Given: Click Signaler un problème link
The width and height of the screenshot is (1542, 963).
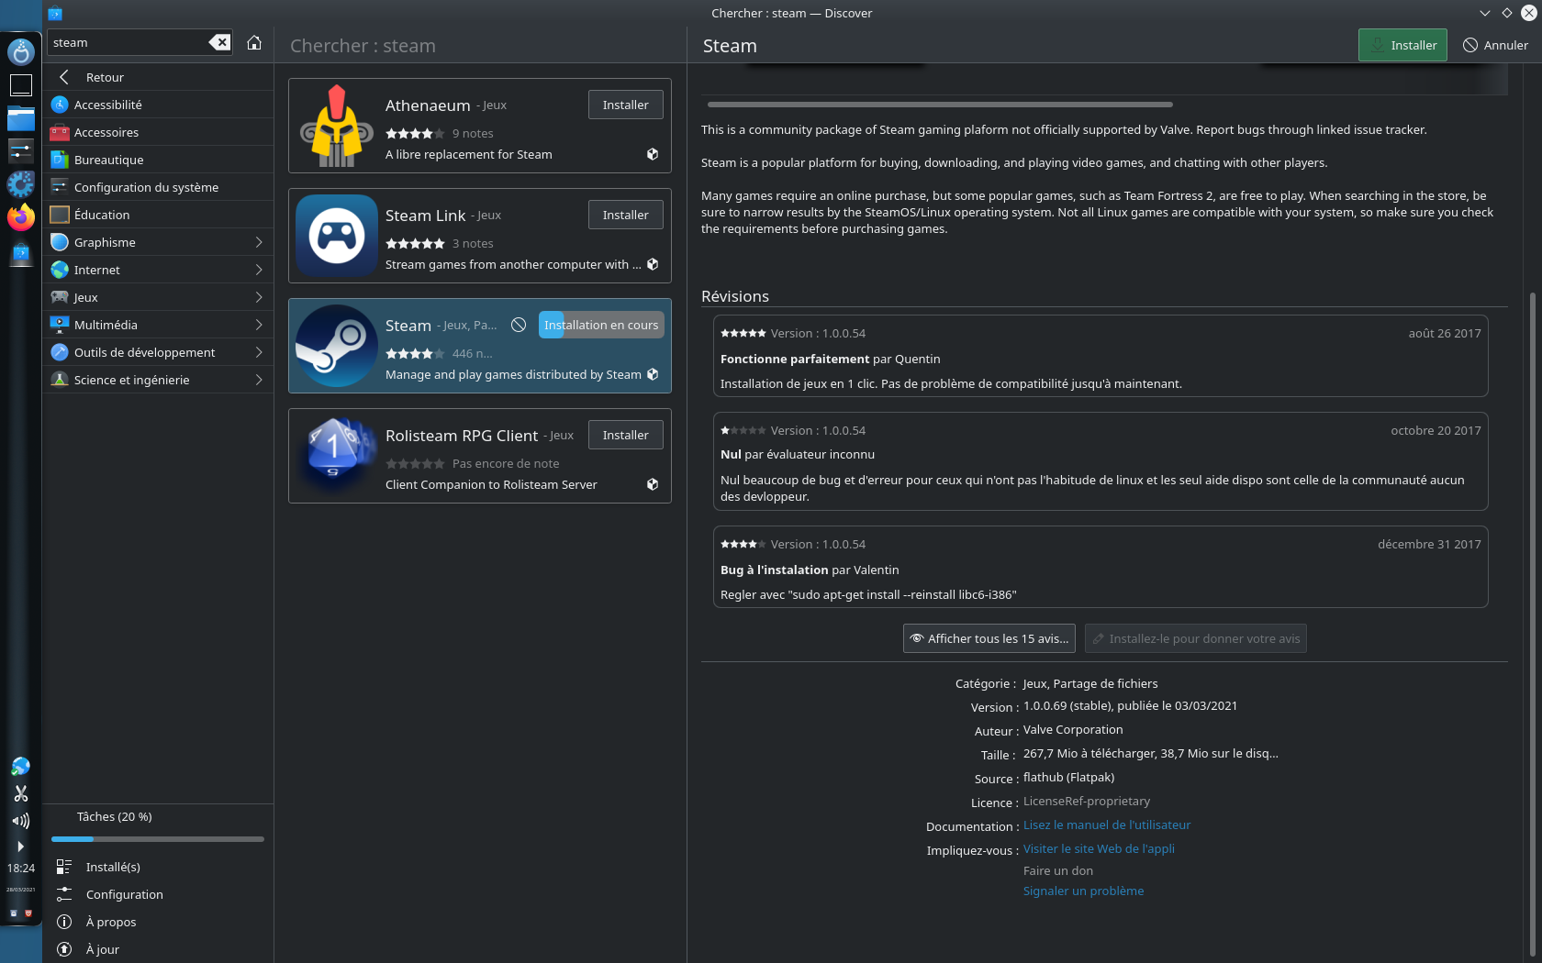Looking at the screenshot, I should pos(1083,891).
